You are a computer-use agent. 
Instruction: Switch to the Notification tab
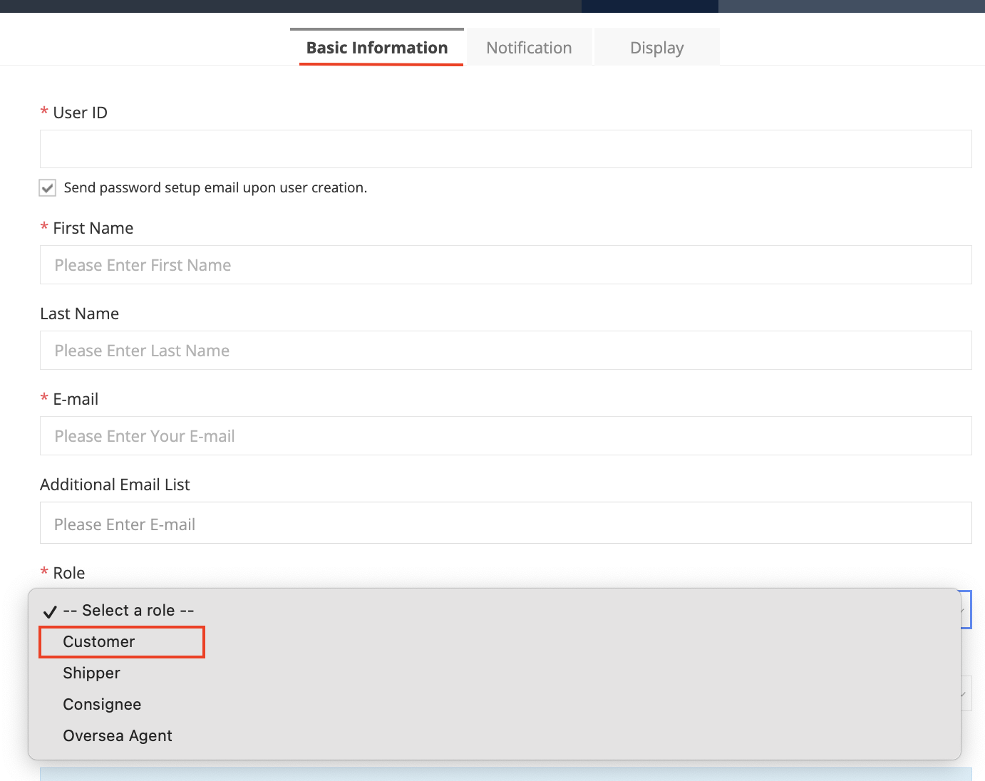click(529, 48)
